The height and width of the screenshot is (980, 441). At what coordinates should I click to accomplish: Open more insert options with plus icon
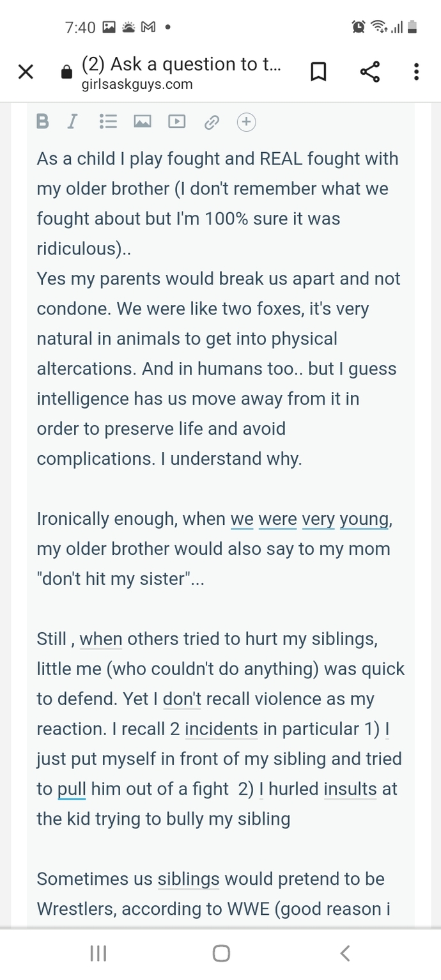247,121
